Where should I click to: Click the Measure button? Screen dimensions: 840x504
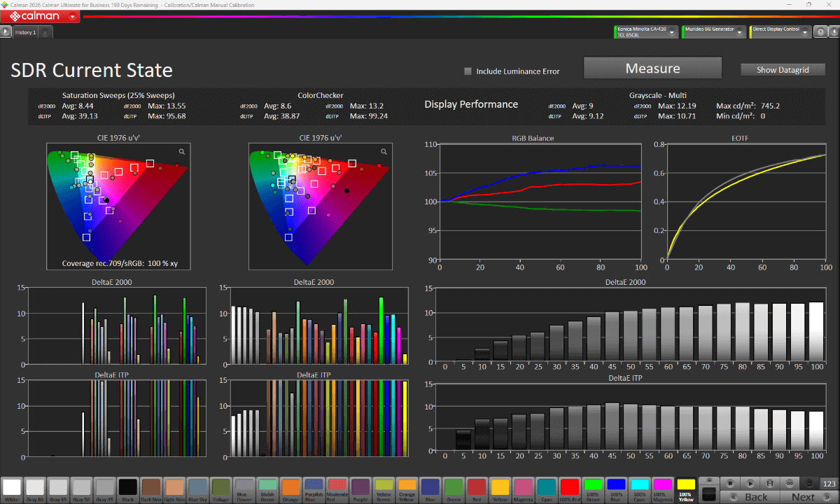pyautogui.click(x=652, y=69)
